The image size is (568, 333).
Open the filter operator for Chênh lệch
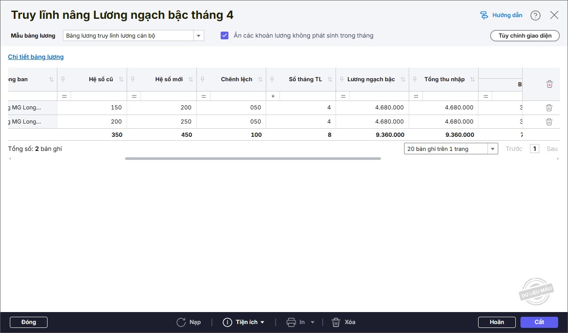(204, 97)
